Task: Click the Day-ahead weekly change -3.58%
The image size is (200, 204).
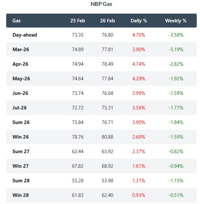Action: click(176, 35)
